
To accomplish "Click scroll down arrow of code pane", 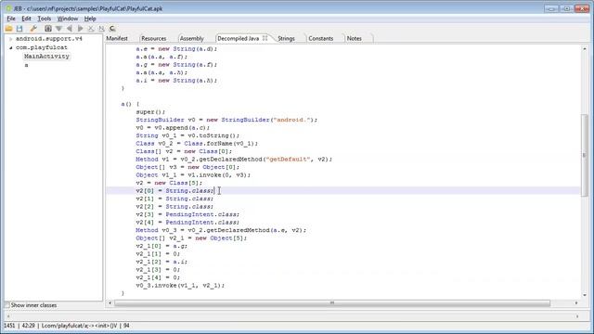I will (x=585, y=295).
